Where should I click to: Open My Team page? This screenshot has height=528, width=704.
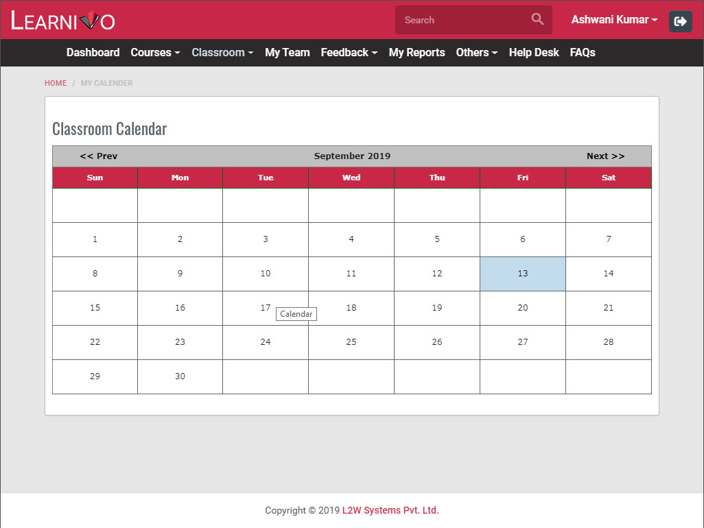(x=287, y=53)
